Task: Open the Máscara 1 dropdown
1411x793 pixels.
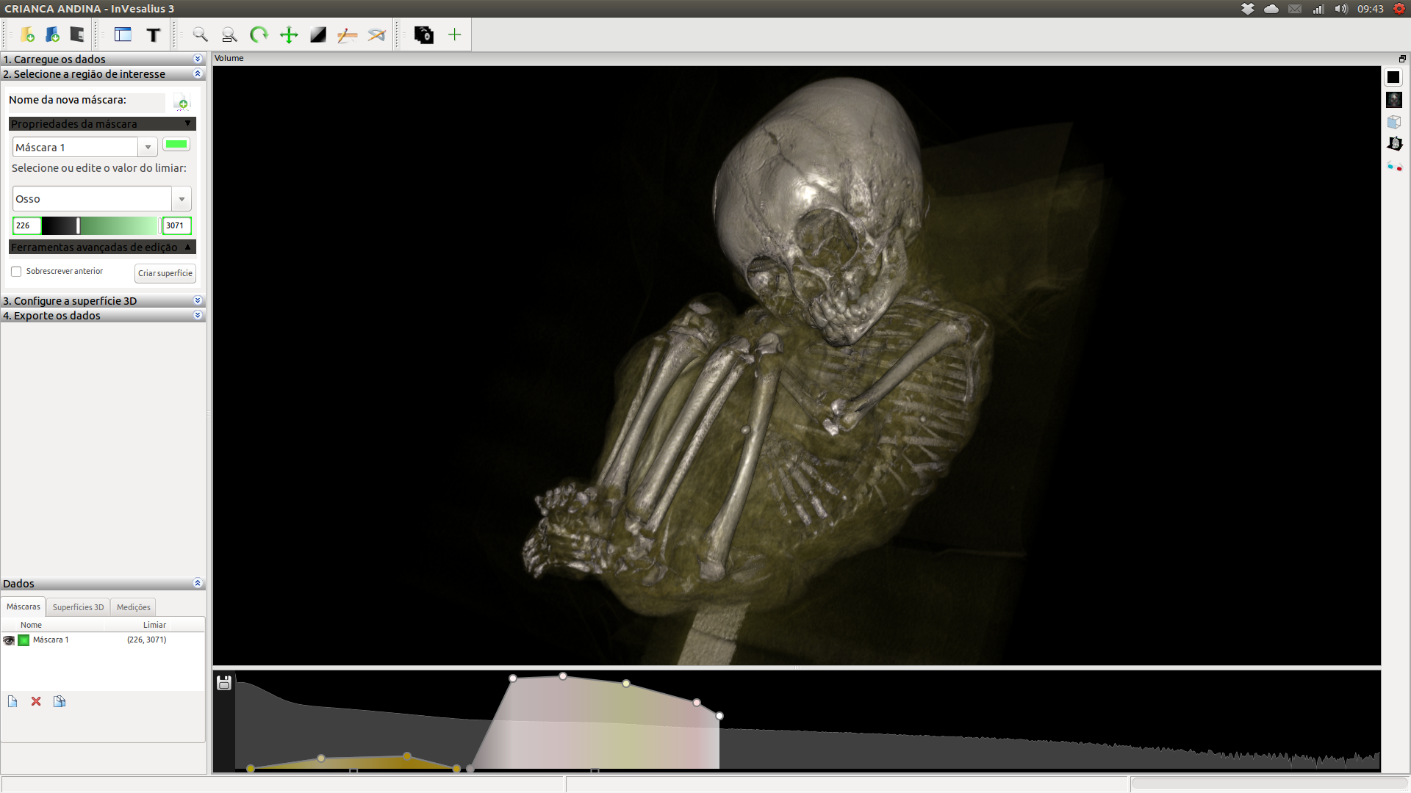Action: pyautogui.click(x=148, y=148)
